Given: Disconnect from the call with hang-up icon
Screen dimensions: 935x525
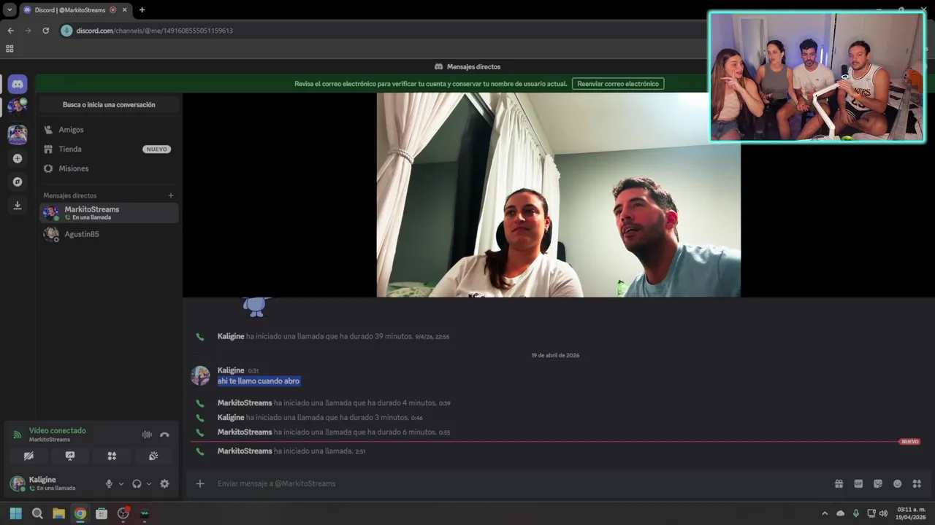Looking at the screenshot, I should pos(164,435).
